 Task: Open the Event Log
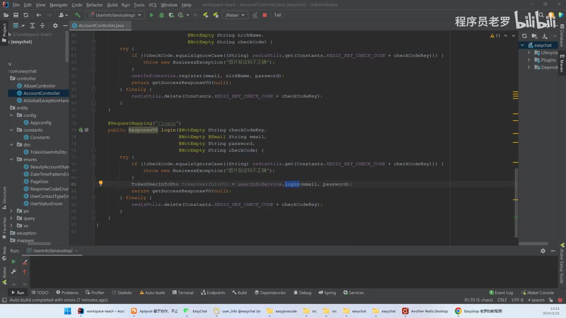pyautogui.click(x=501, y=292)
